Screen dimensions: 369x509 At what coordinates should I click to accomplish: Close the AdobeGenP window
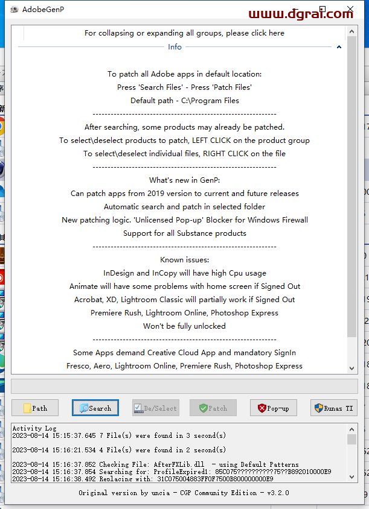(x=350, y=9)
